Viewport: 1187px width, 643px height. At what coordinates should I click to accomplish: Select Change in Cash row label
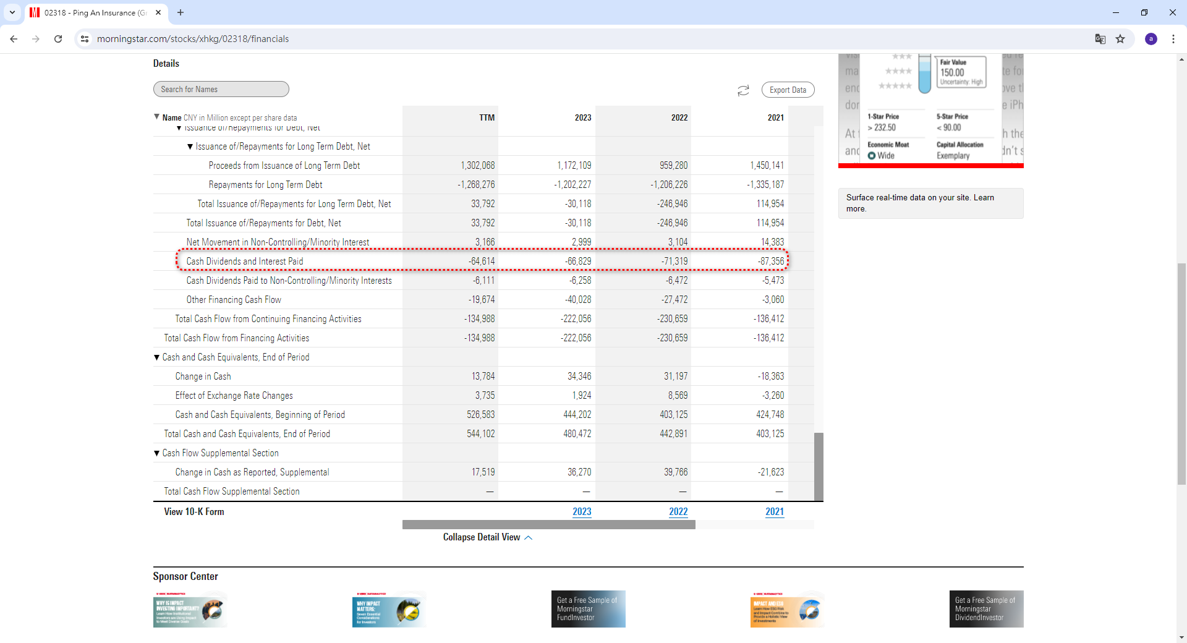click(203, 377)
